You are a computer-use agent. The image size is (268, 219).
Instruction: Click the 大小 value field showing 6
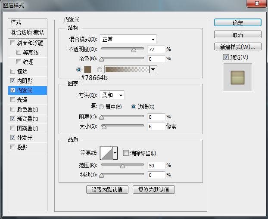(x=156, y=126)
